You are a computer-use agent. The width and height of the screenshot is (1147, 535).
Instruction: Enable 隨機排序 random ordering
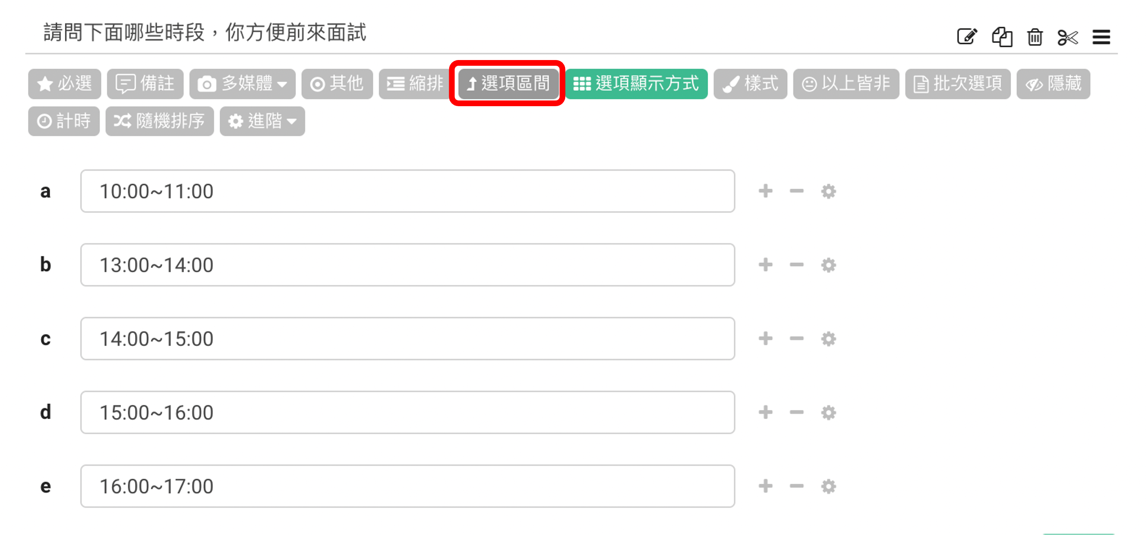coord(159,121)
